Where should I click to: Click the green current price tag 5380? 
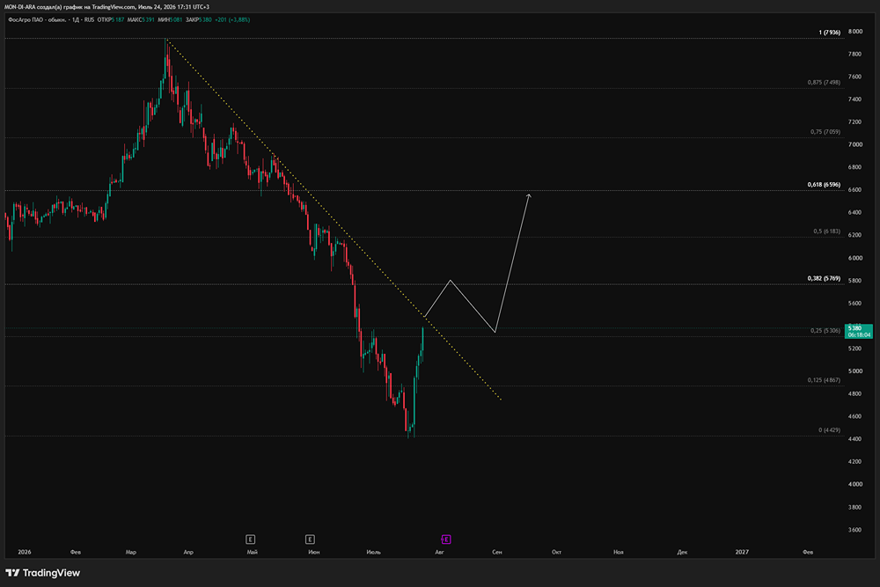click(859, 331)
